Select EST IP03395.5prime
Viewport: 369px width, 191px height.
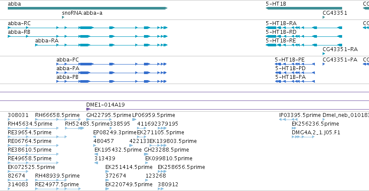pyautogui.click(x=300, y=115)
